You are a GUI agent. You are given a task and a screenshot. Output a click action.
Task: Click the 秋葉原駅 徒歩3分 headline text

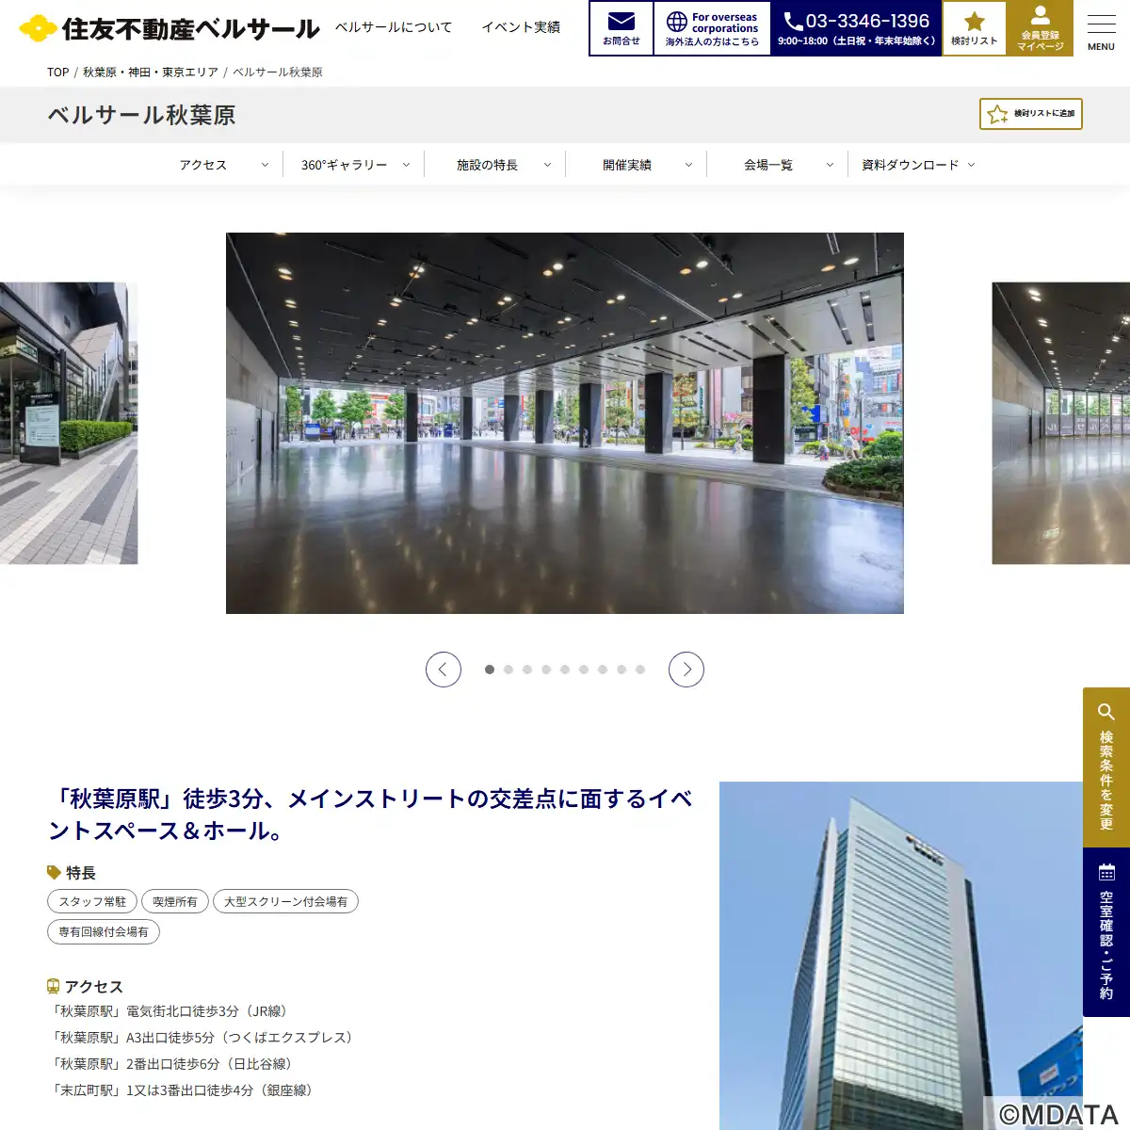(371, 815)
